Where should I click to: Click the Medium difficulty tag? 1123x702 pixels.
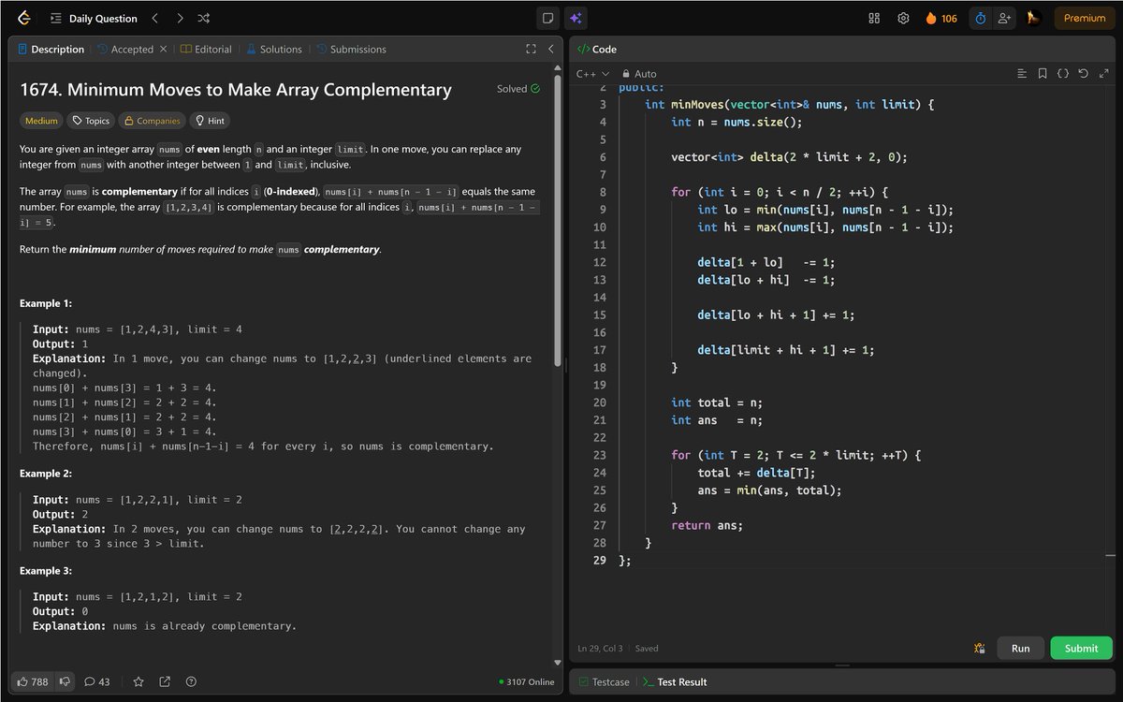tap(41, 121)
